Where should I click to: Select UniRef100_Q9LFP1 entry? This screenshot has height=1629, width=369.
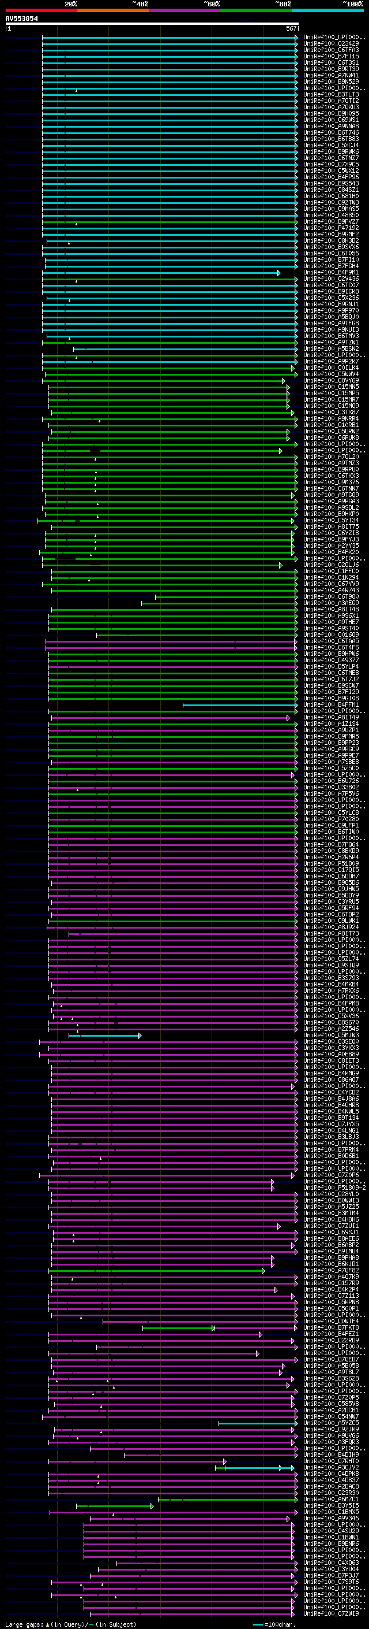[x=330, y=825]
